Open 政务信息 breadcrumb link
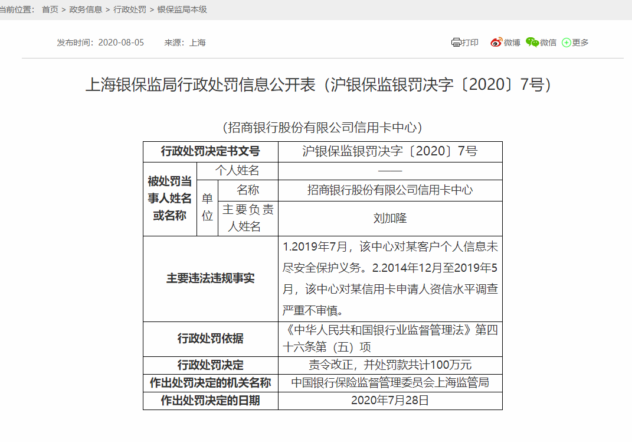632x442 pixels. point(86,9)
